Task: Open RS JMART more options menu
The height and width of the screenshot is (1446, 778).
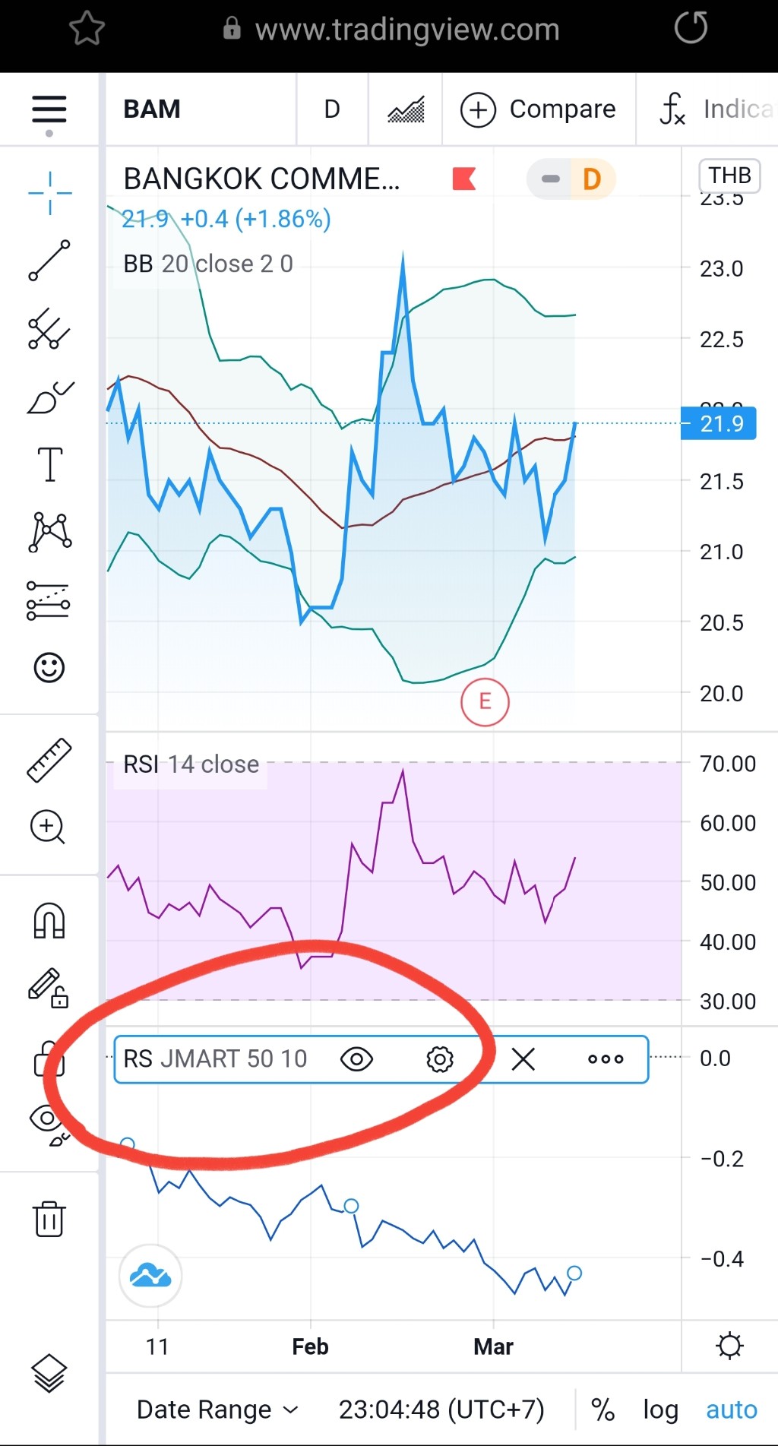Action: pyautogui.click(x=606, y=1058)
